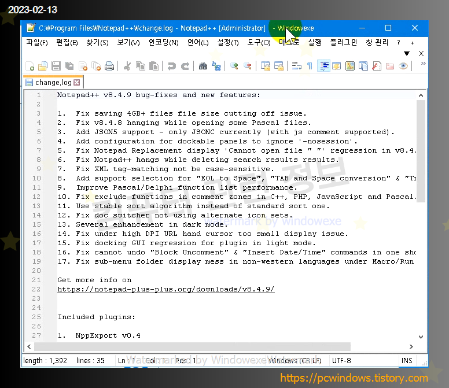The width and height of the screenshot is (449, 388).
Task: Open the 플러그인 menu
Action: (x=344, y=43)
